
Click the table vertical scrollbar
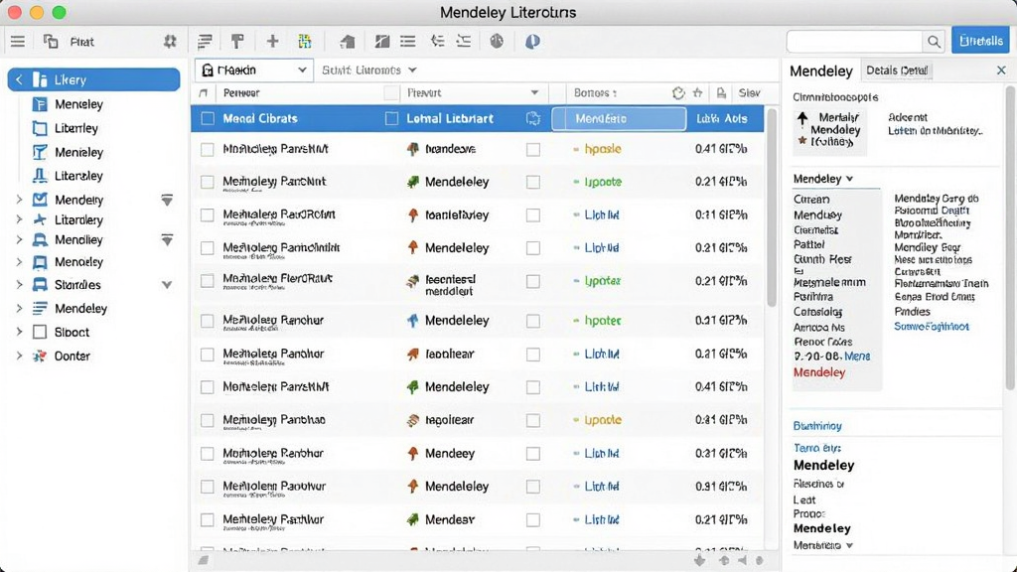[x=771, y=208]
